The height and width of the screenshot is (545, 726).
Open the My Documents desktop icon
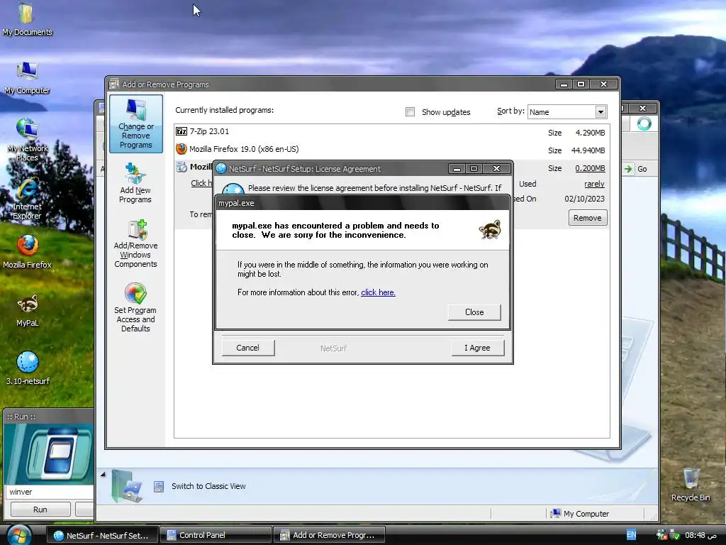click(27, 19)
